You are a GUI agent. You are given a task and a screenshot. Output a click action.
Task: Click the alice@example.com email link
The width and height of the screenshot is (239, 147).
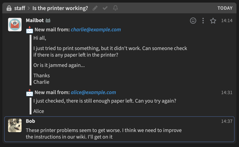click(x=93, y=92)
